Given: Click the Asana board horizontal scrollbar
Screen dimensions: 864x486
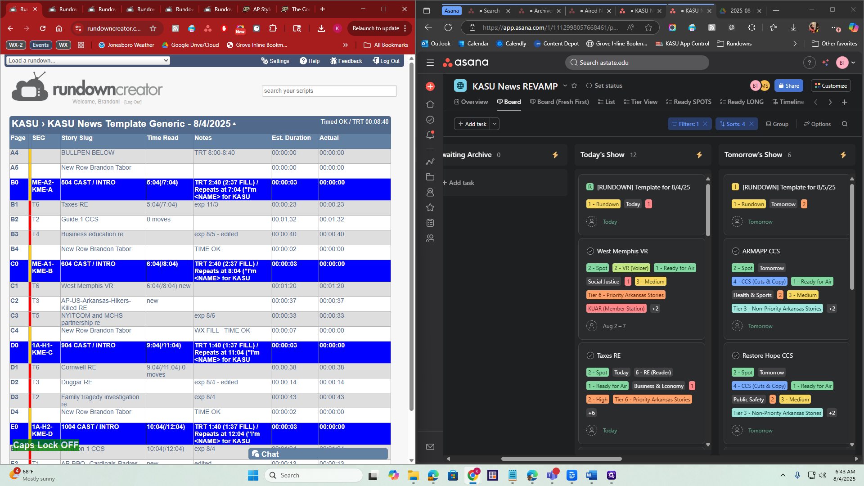Looking at the screenshot, I should [561, 459].
